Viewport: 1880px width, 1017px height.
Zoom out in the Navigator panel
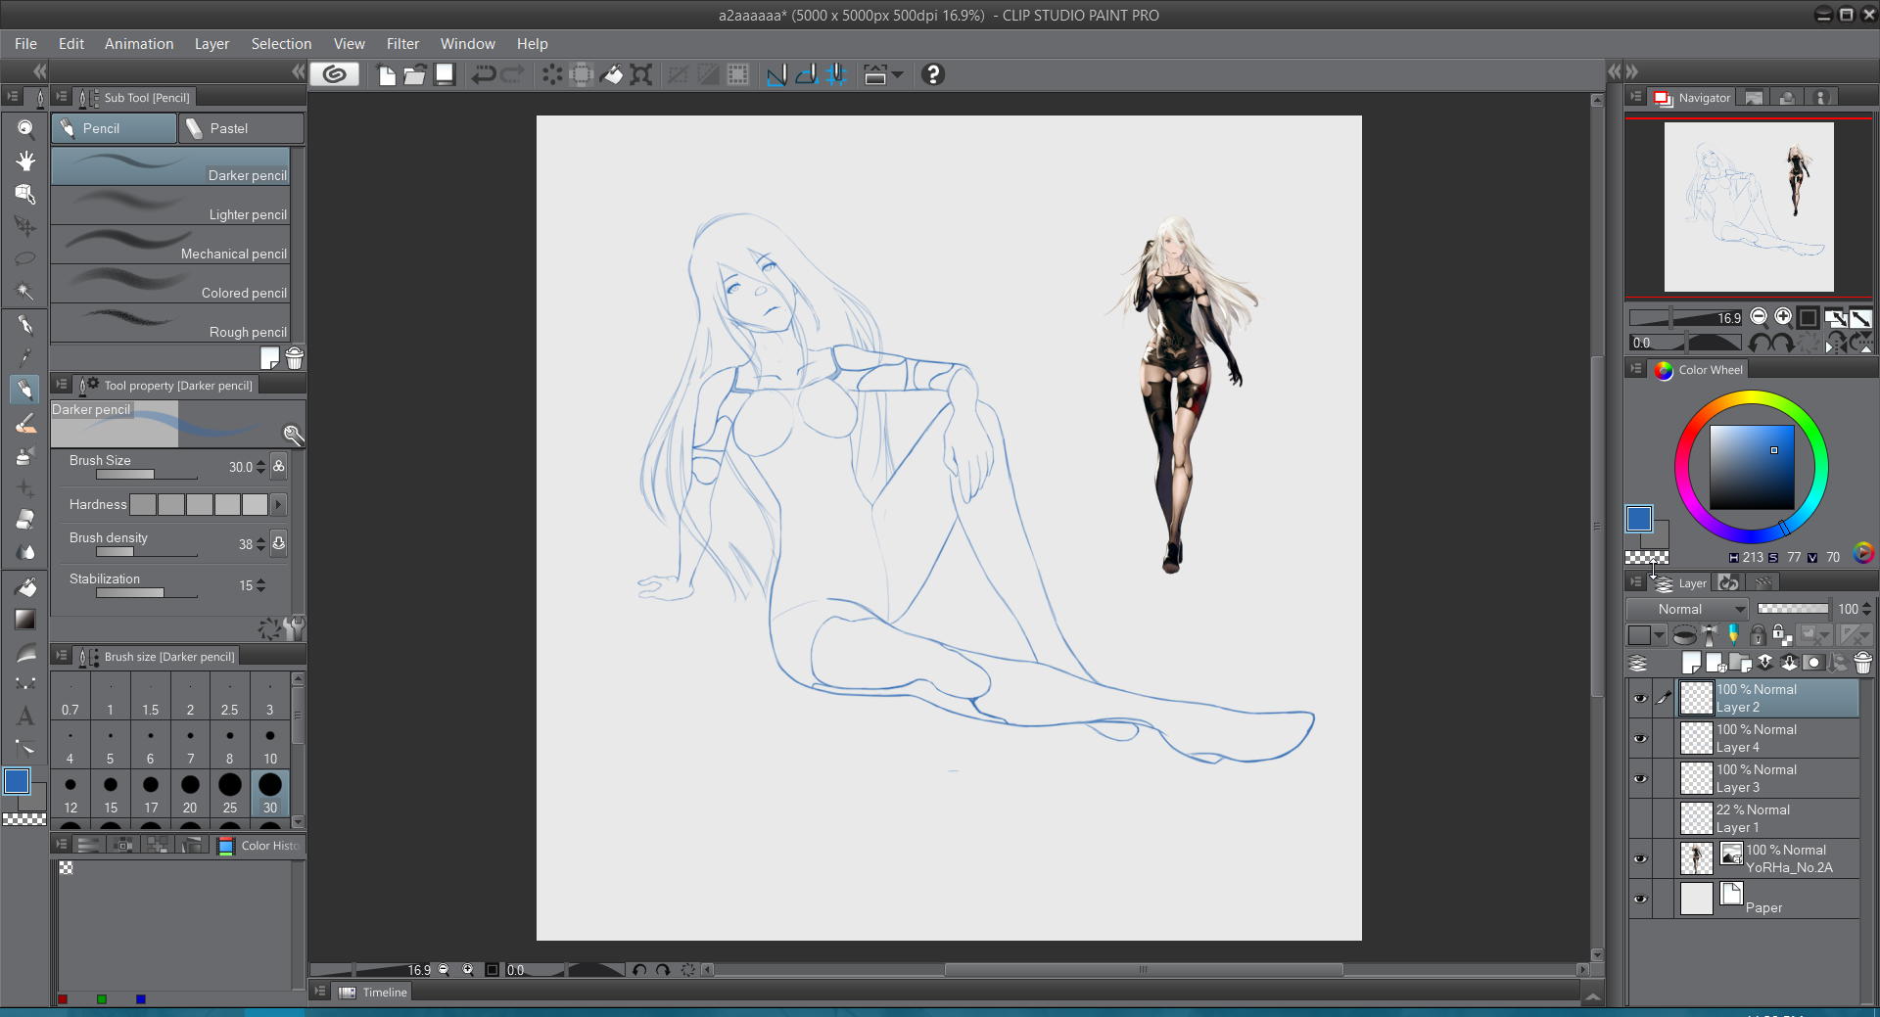[x=1759, y=316]
